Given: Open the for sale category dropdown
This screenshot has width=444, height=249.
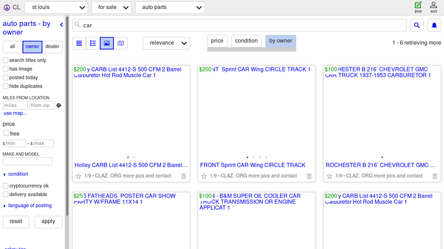Looking at the screenshot, I should (112, 7).
